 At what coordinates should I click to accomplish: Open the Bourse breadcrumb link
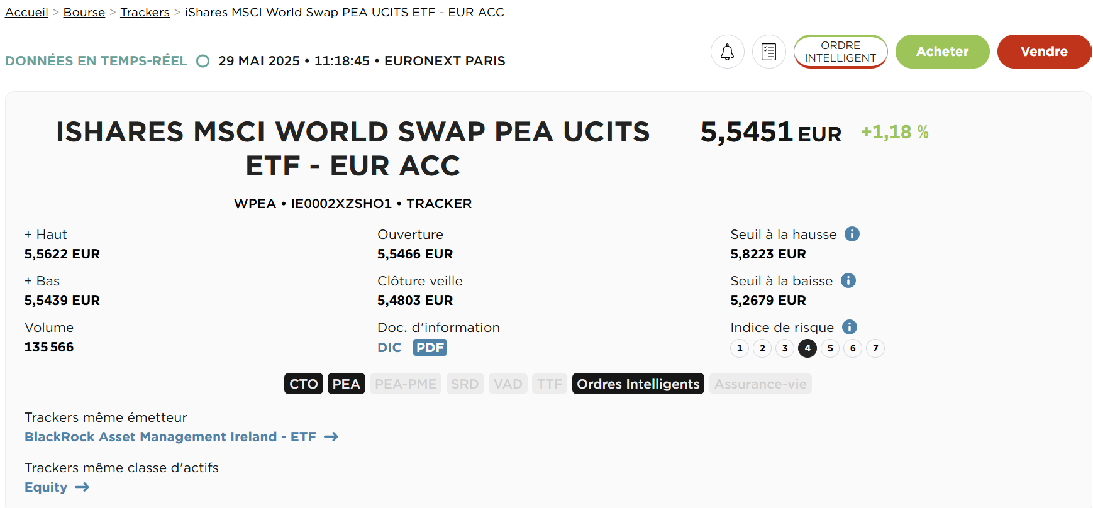click(84, 12)
